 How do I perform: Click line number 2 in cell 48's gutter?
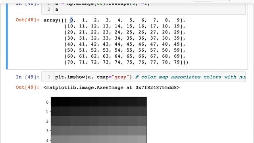click(49, 10)
